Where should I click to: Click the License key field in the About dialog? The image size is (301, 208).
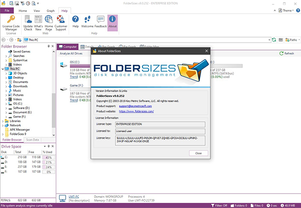[160, 140]
